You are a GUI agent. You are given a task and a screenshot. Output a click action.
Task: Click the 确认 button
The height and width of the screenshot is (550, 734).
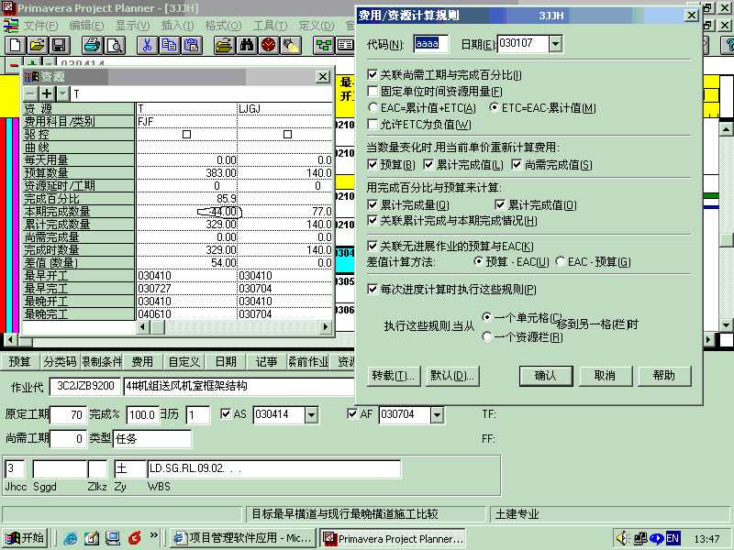pos(545,376)
